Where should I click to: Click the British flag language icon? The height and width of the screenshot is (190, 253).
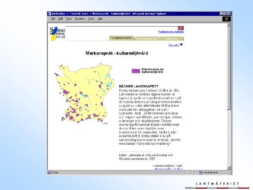(180, 28)
